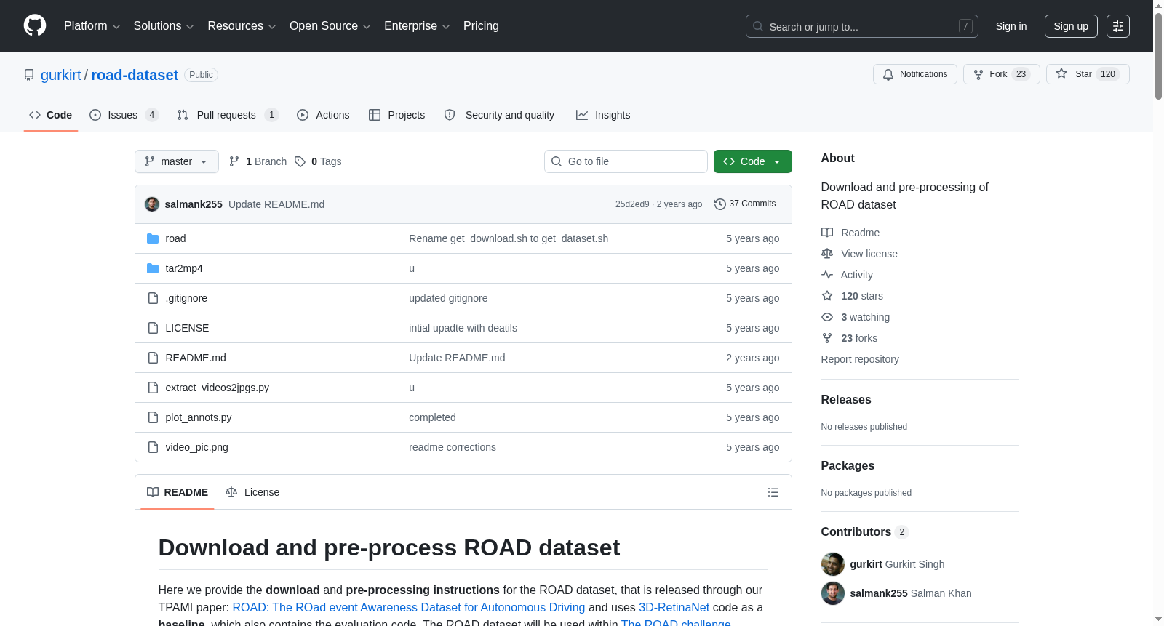
Task: Click the notifications bell icon
Action: point(888,74)
